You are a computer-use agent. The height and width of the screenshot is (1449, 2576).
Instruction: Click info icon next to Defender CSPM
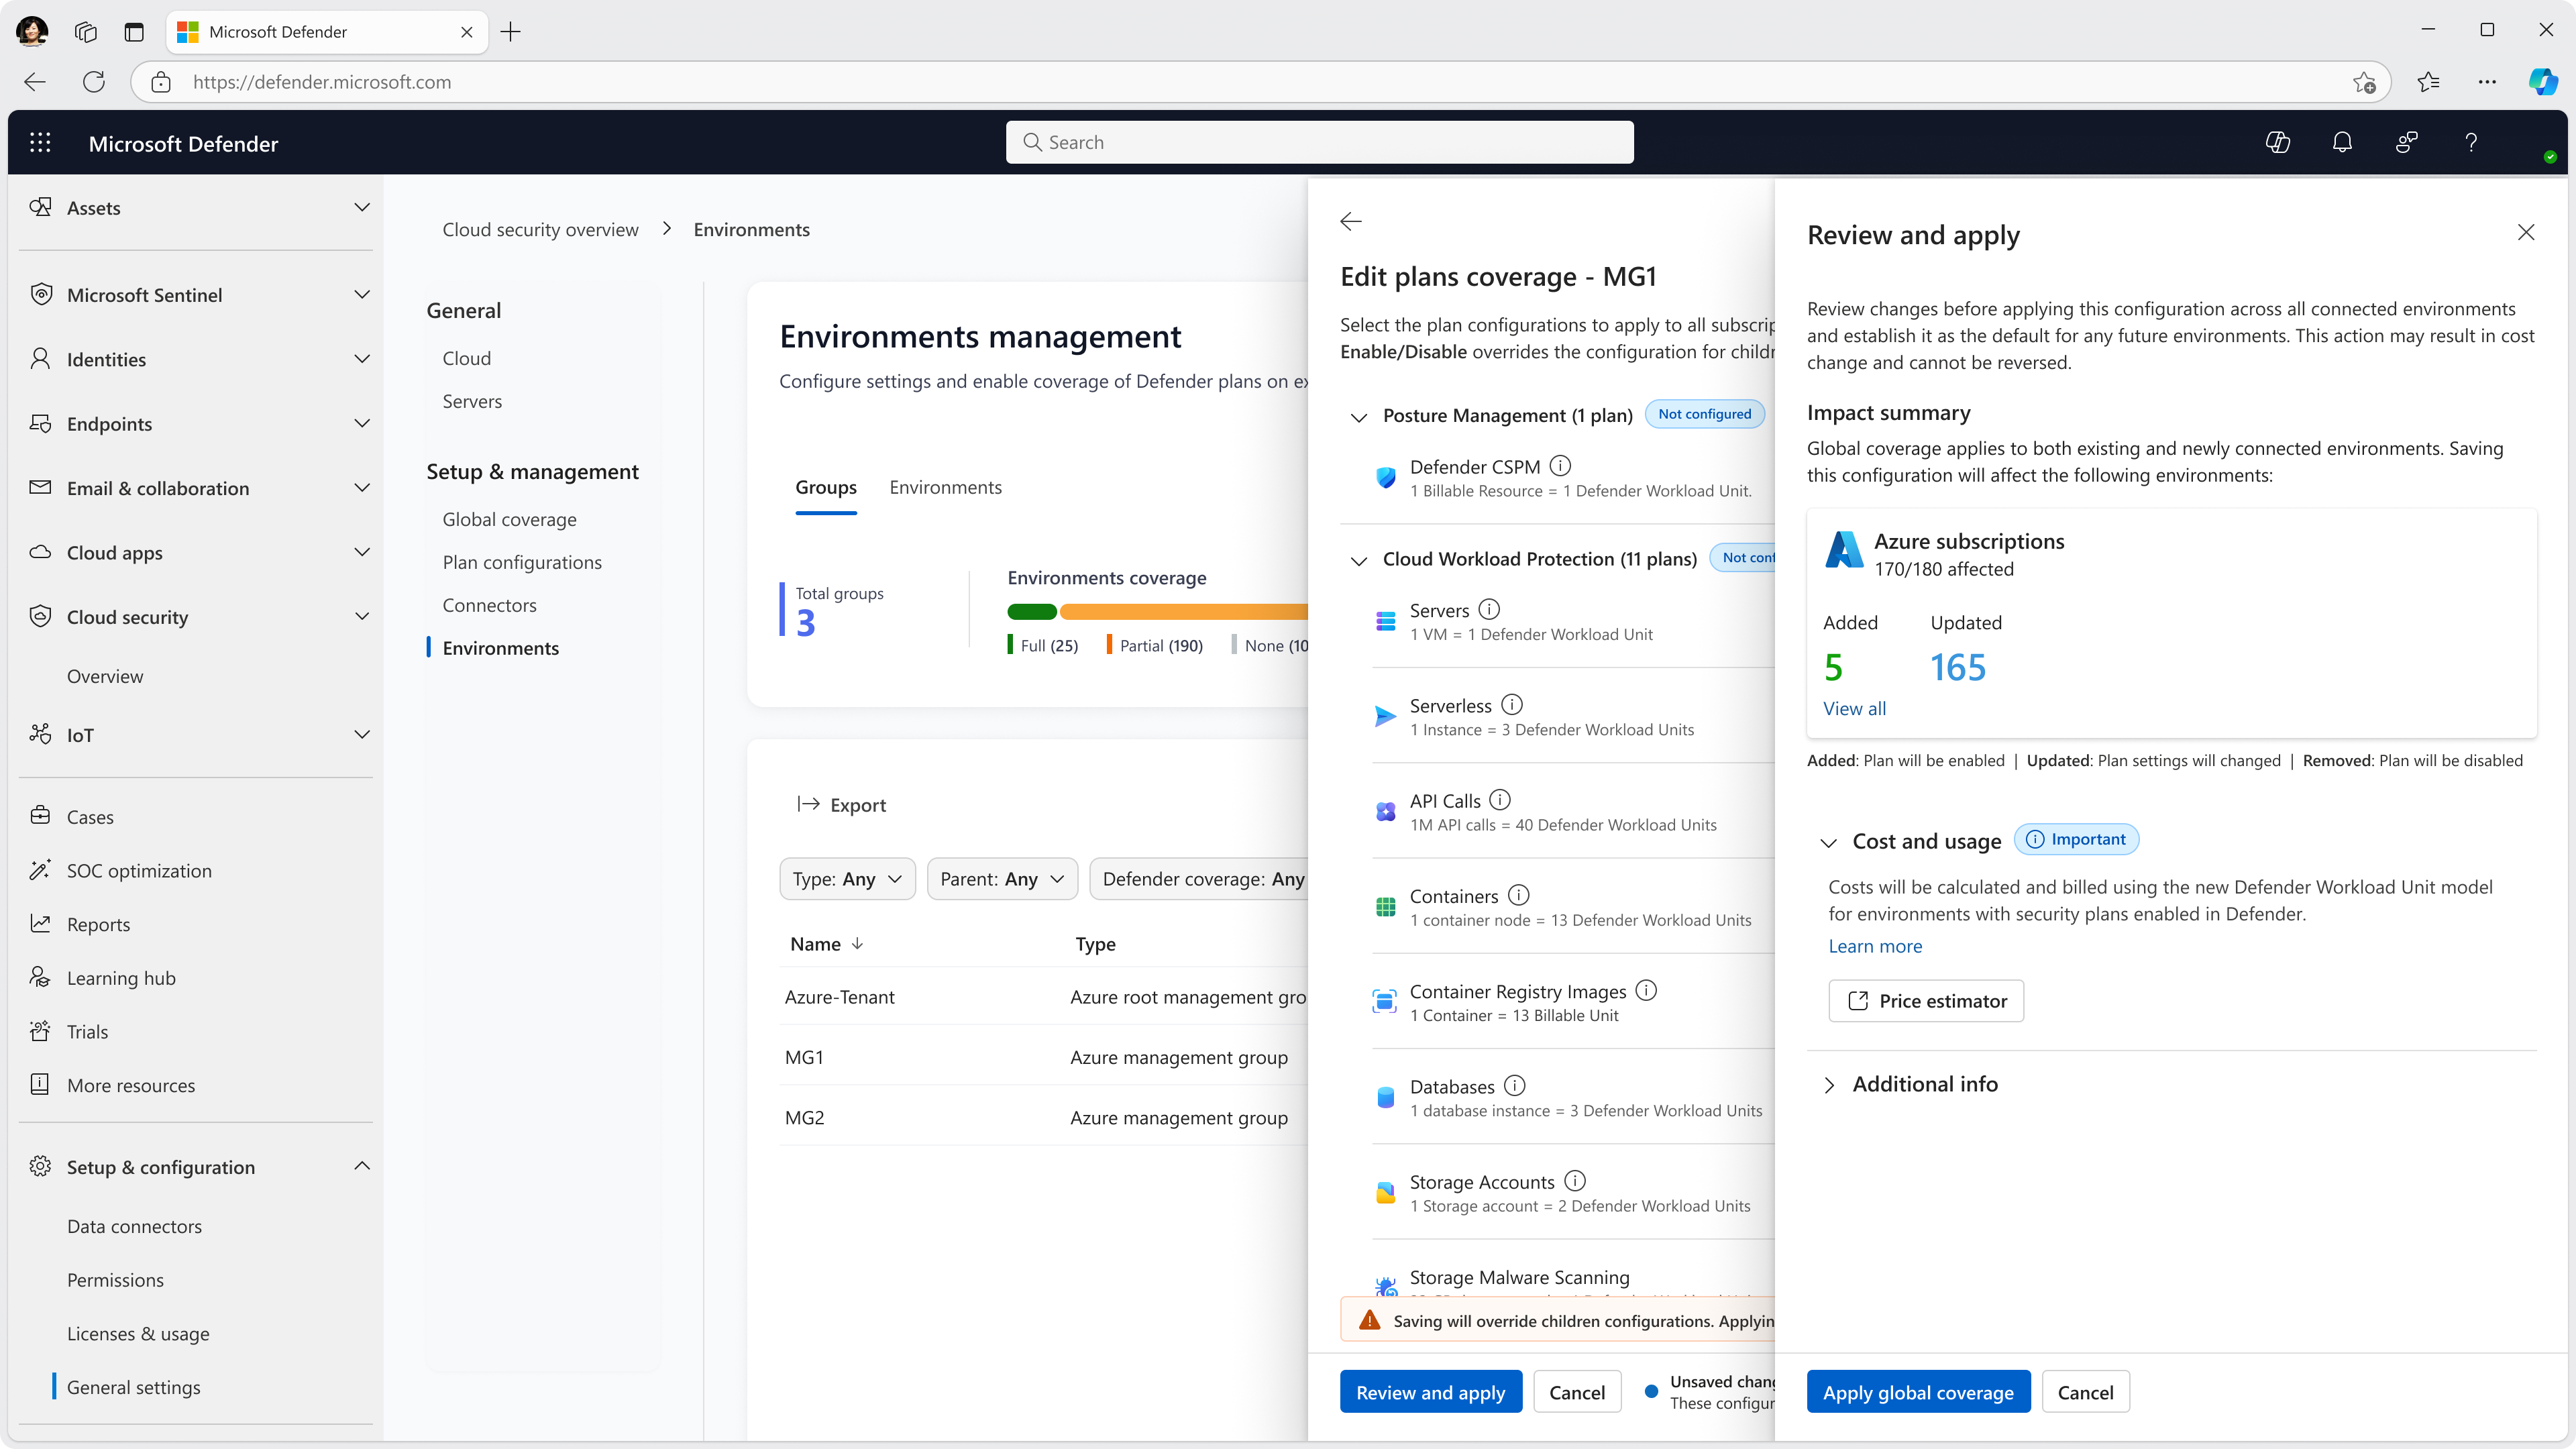point(1560,466)
